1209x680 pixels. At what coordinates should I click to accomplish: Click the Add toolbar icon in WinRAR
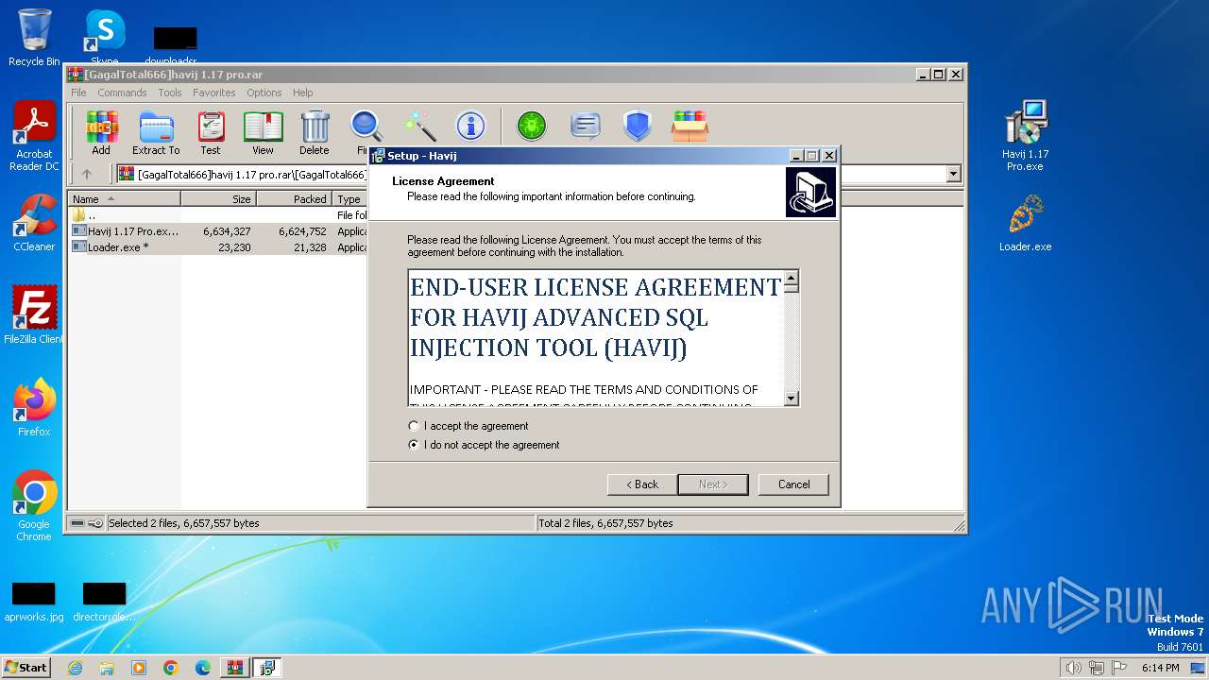pyautogui.click(x=101, y=132)
